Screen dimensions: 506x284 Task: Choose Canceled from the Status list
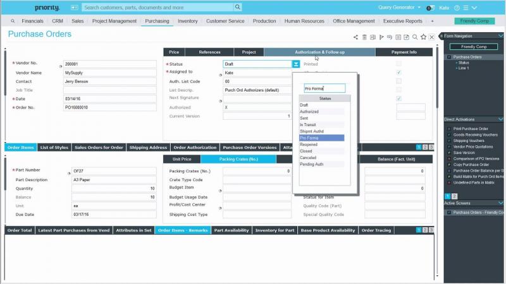click(x=322, y=158)
